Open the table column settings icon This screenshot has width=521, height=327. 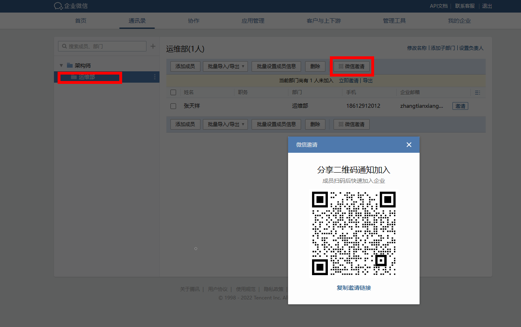point(478,92)
